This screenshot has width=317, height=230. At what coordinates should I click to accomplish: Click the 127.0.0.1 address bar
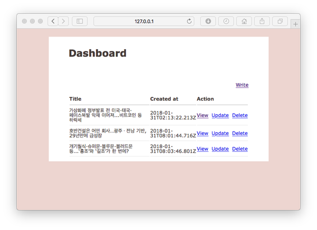pos(144,21)
